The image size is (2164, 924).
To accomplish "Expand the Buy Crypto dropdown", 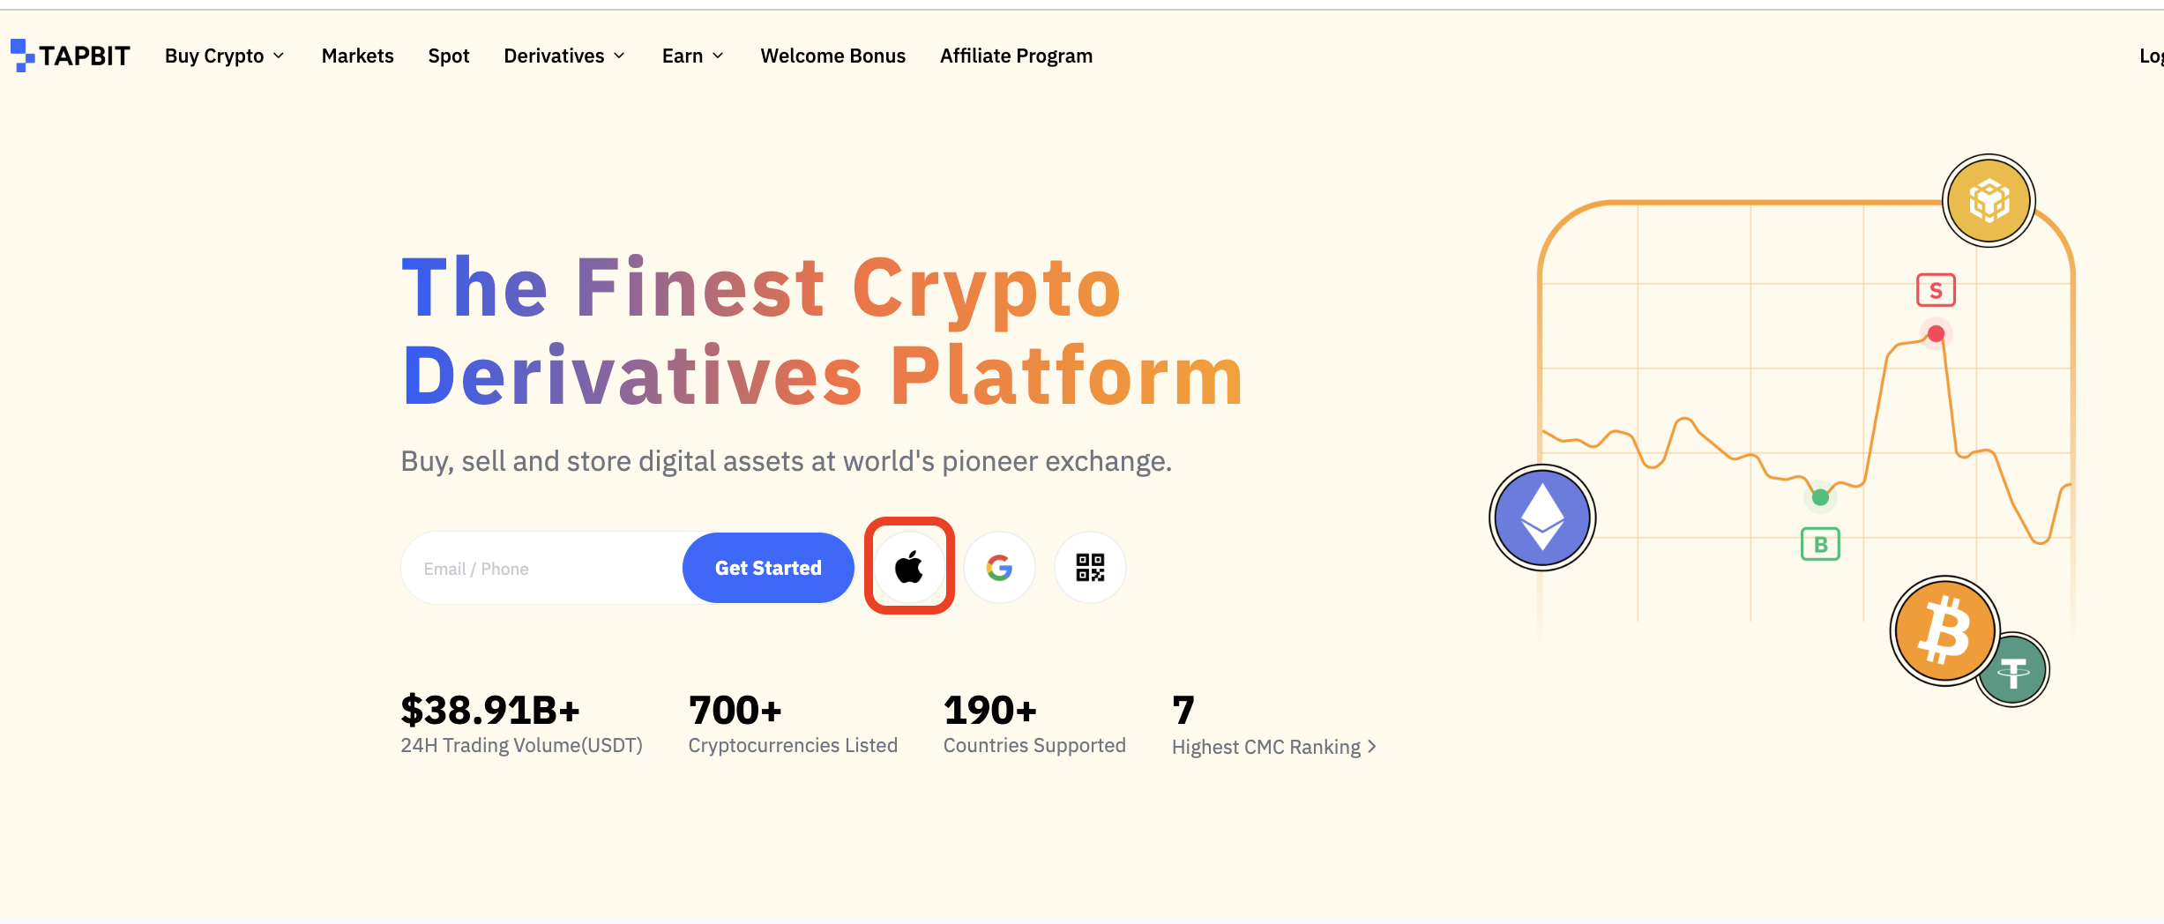I will [225, 56].
